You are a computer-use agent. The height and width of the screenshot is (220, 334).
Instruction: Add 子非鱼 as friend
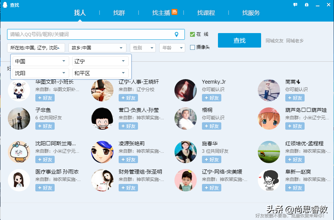point(45,126)
